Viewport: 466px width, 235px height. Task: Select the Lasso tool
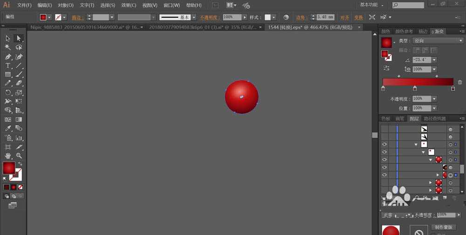point(19,47)
